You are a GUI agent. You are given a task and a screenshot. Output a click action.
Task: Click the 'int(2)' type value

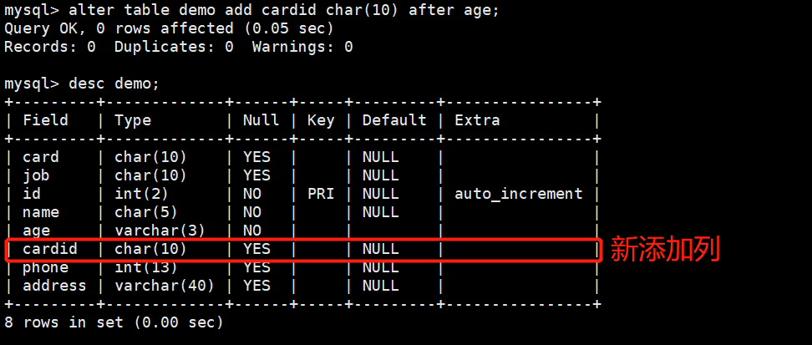tap(142, 194)
